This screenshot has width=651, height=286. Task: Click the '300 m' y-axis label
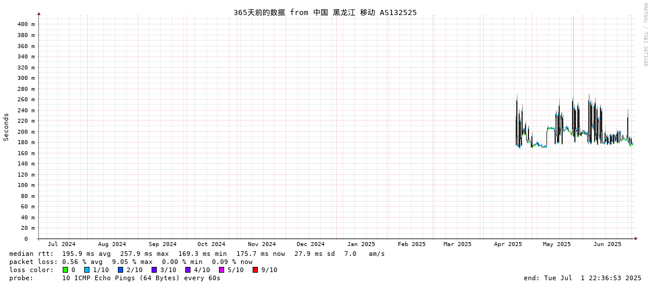point(26,78)
